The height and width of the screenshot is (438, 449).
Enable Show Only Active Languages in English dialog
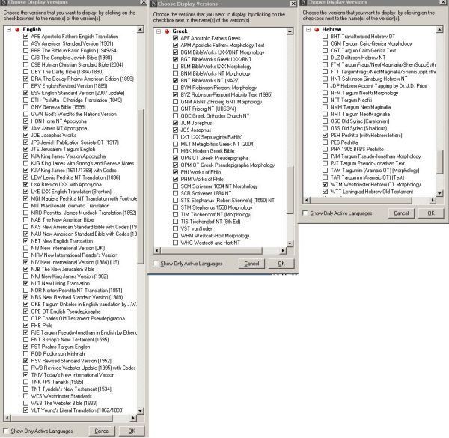pyautogui.click(x=5, y=431)
